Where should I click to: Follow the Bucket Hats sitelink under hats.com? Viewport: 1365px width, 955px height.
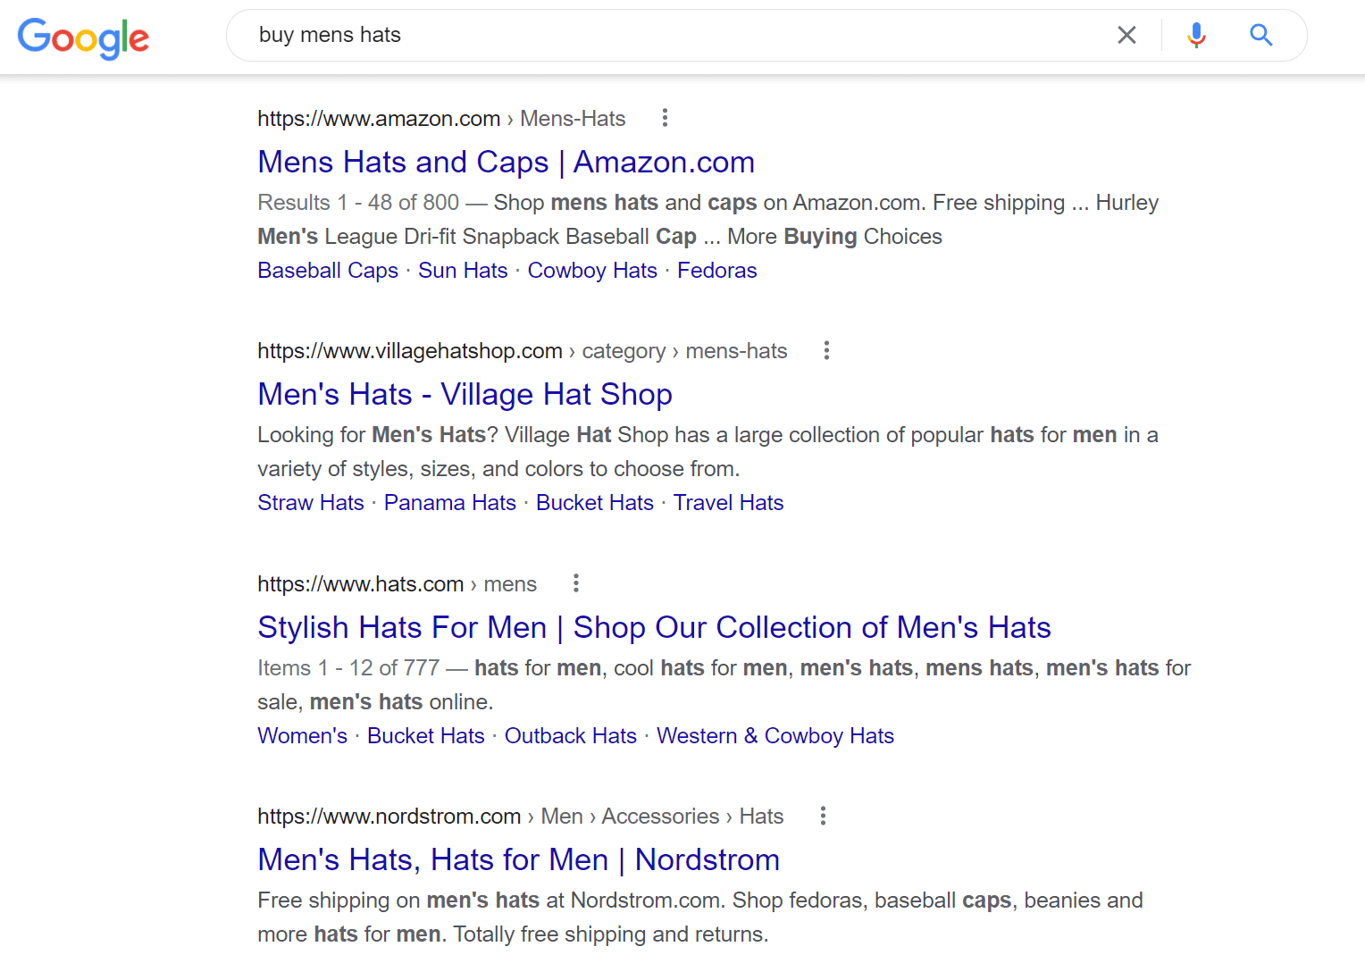[x=426, y=736]
